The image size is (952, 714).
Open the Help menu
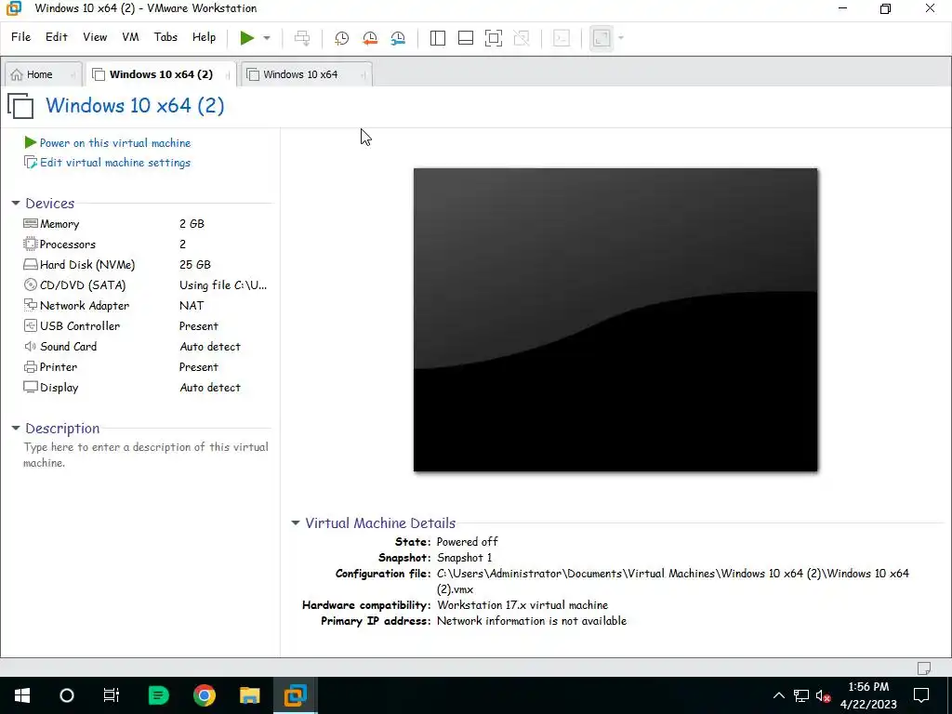[x=204, y=37]
